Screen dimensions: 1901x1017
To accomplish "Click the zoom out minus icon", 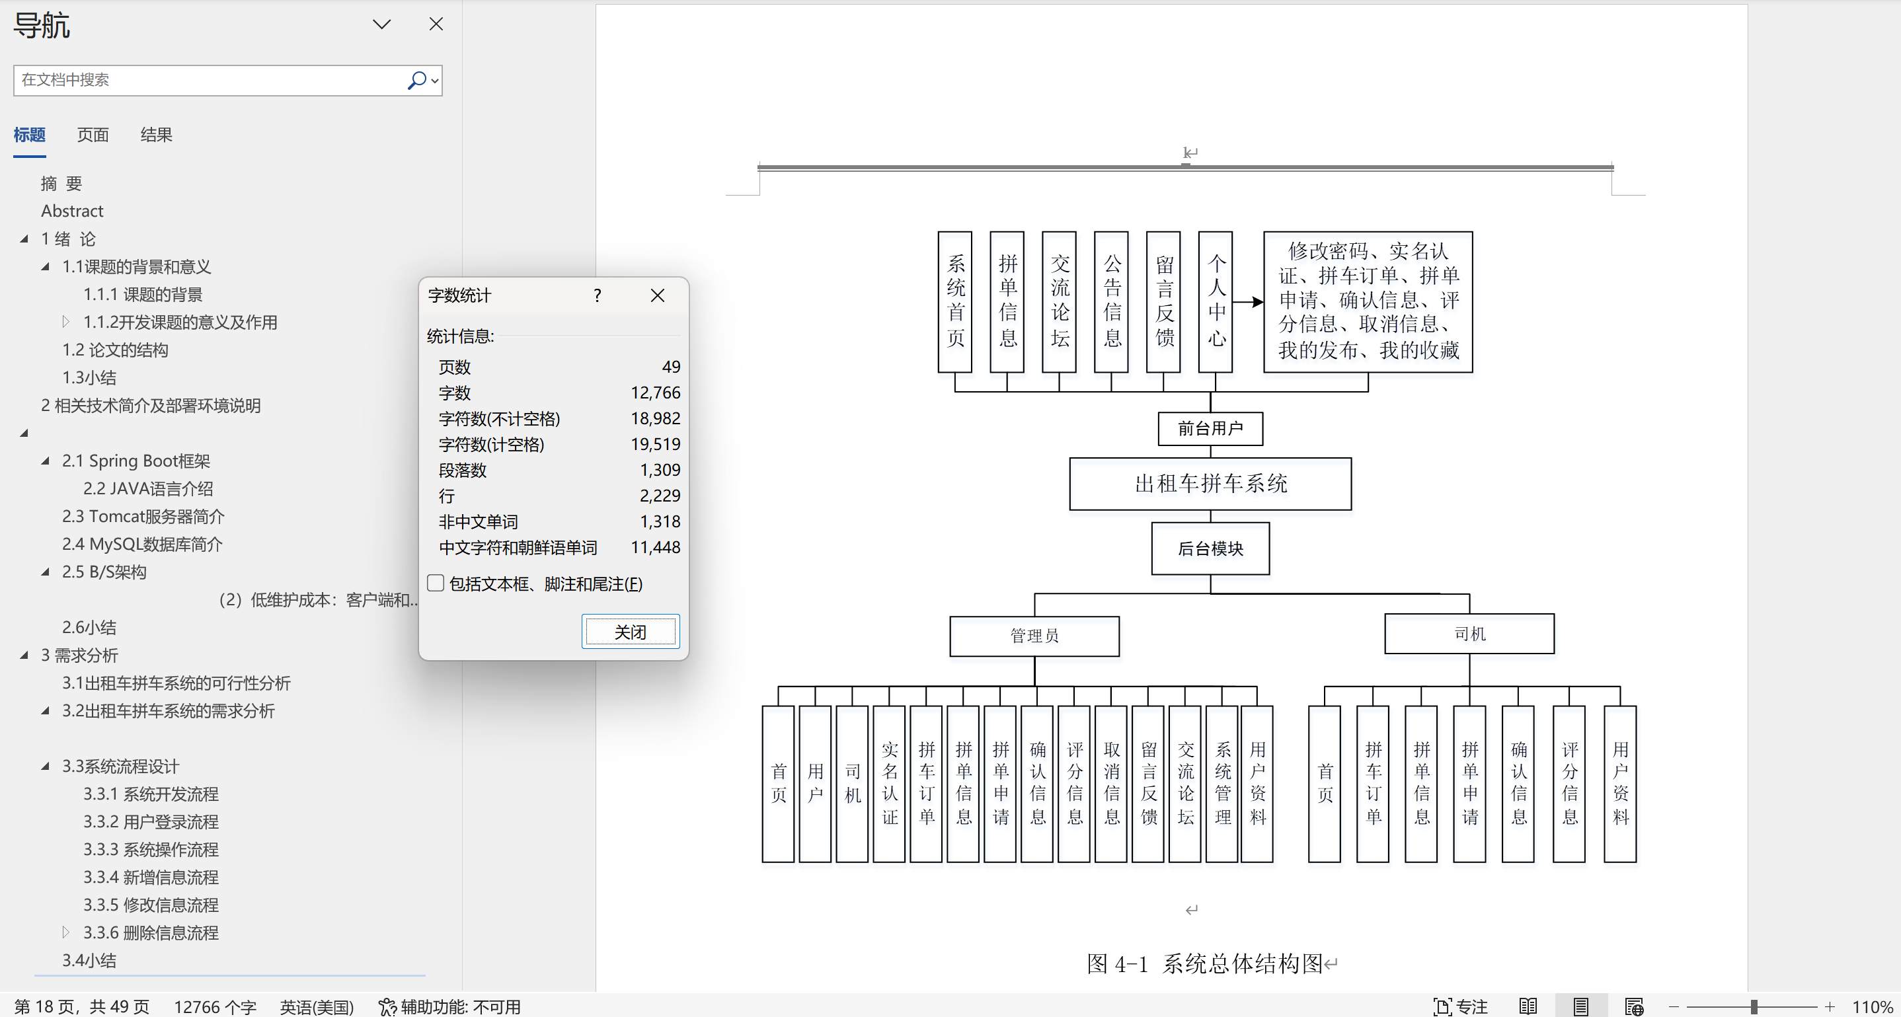I will (x=1674, y=1006).
